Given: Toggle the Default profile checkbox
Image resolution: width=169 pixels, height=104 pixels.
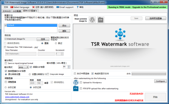Looking at the screenshot, I should click(x=6, y=25).
